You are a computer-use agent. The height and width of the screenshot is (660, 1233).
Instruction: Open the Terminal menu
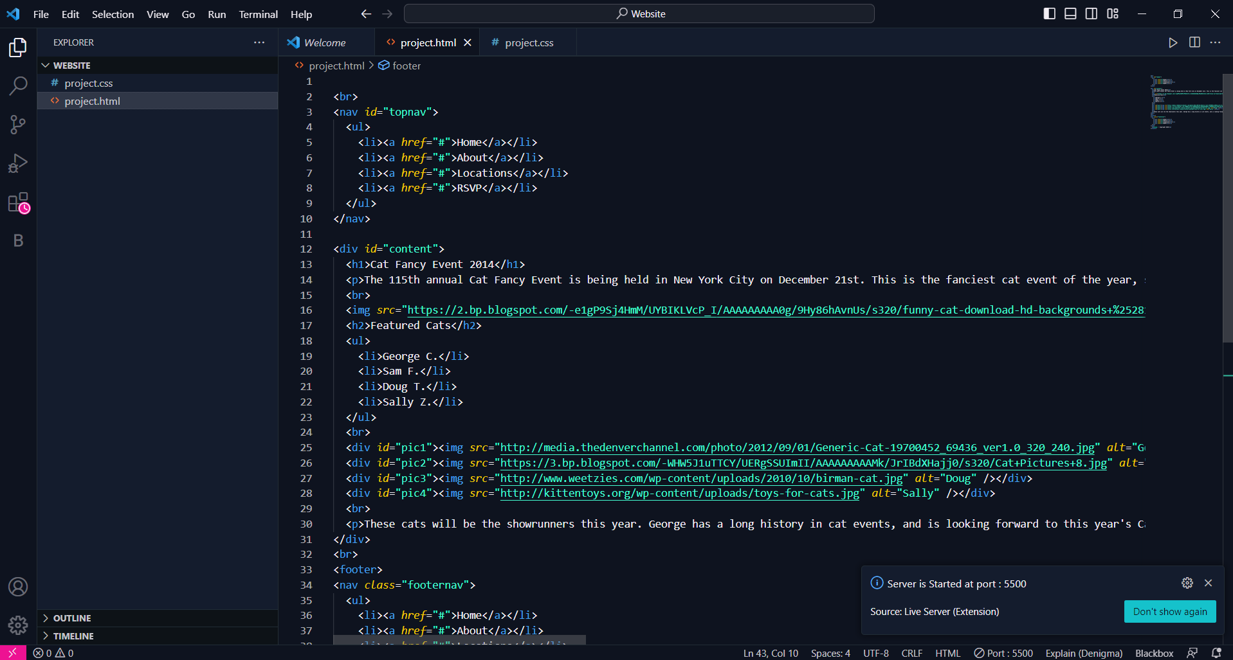click(258, 14)
